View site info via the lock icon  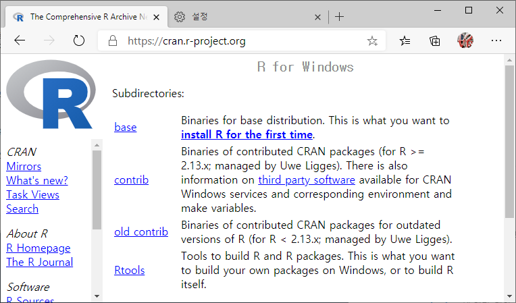(113, 40)
